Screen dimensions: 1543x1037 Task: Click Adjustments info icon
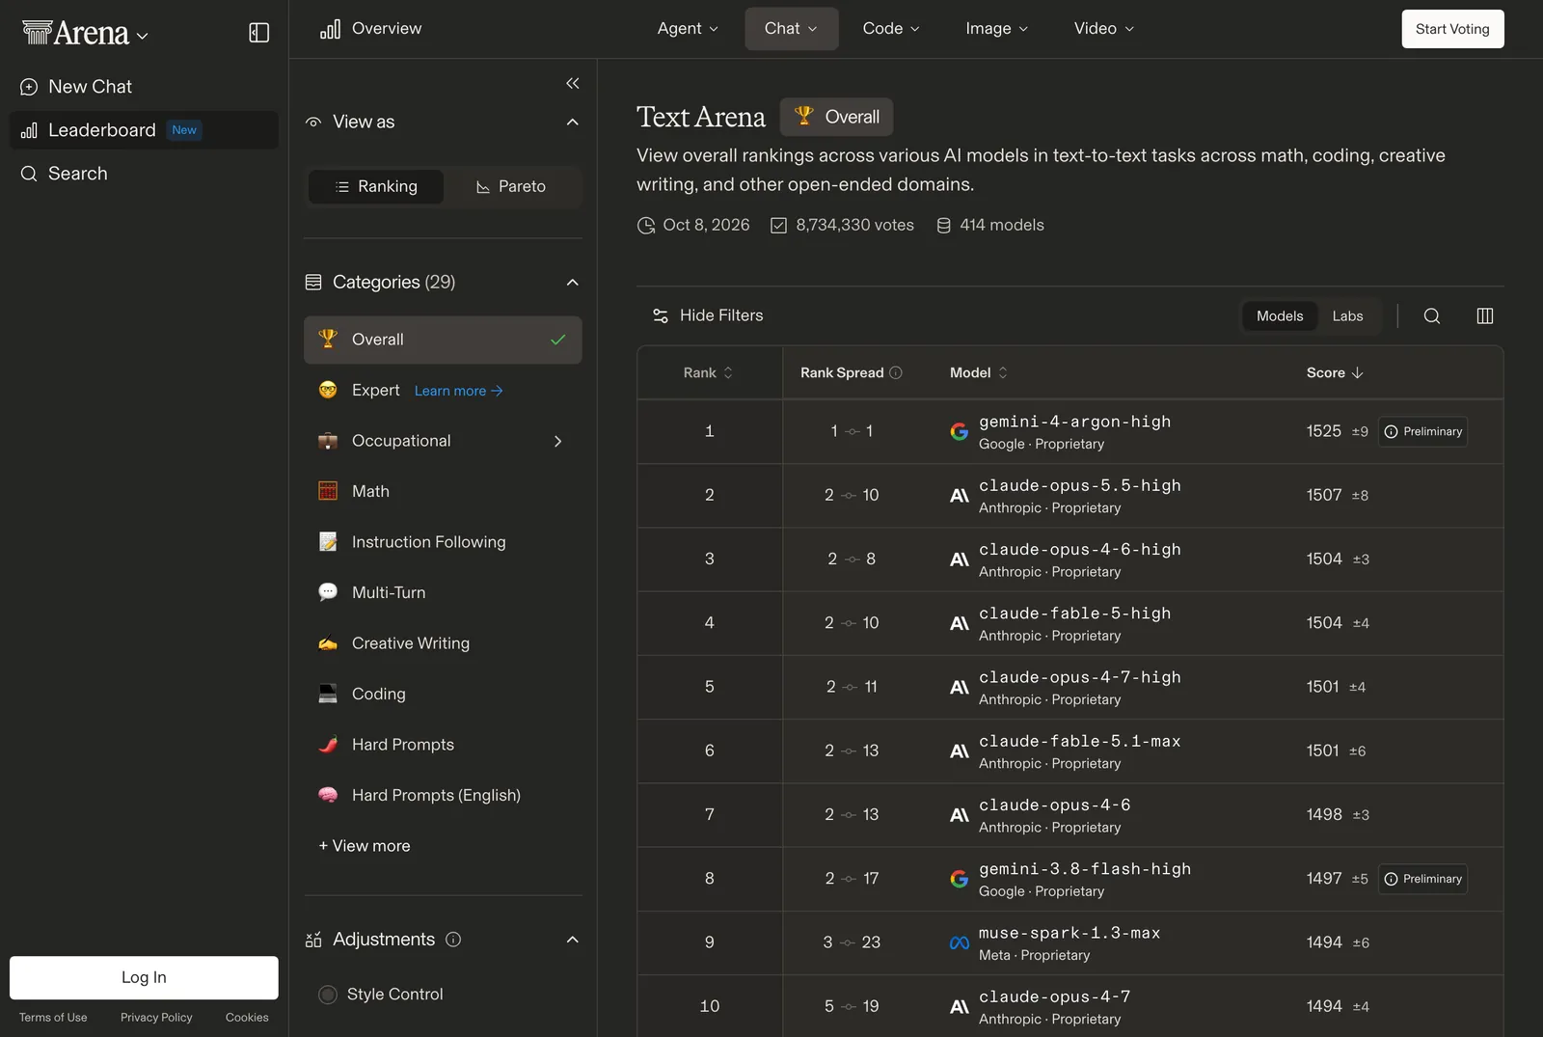[x=453, y=940]
